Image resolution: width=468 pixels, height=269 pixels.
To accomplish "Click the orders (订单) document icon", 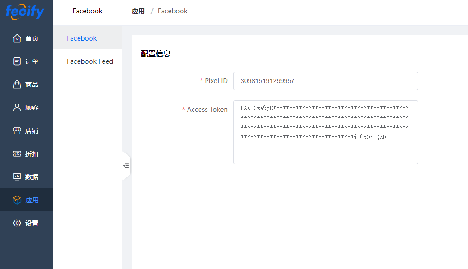I will coord(17,61).
